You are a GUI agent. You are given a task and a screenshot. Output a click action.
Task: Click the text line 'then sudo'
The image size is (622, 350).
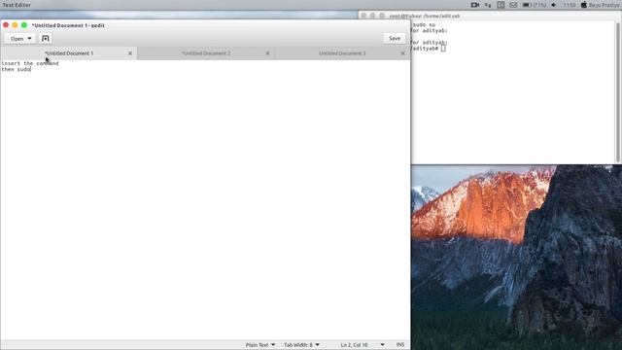(16, 69)
